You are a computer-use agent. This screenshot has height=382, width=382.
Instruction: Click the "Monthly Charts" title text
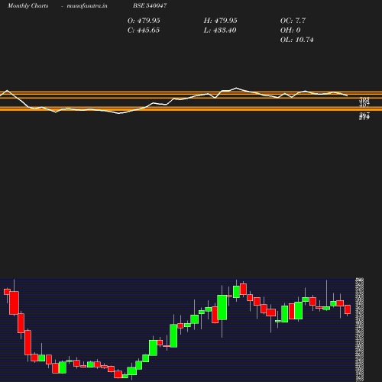pos(28,5)
